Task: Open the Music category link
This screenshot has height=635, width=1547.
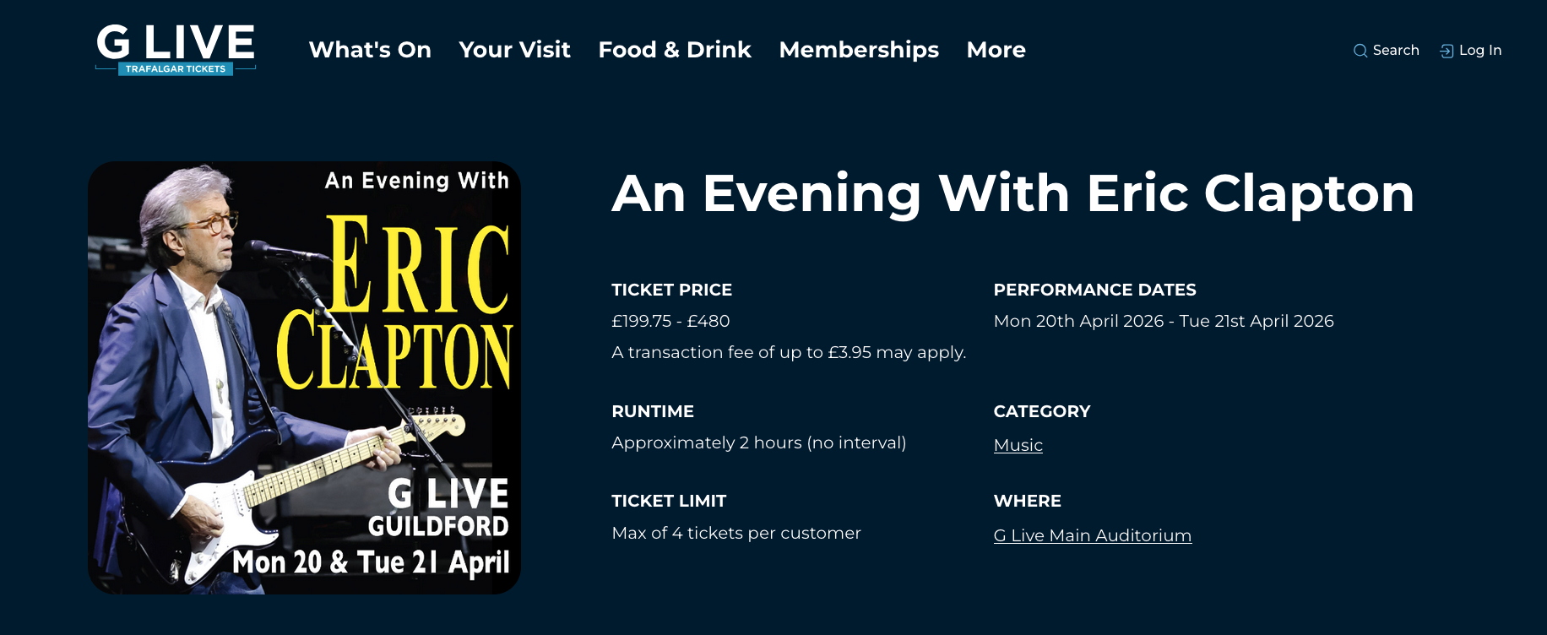Action: click(1018, 445)
